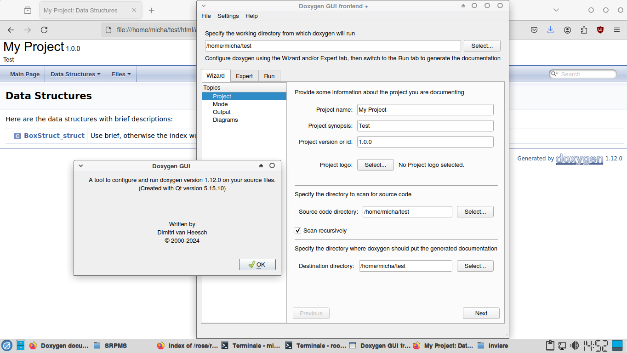
Task: Open the system application menu in taskbar
Action: click(6, 346)
